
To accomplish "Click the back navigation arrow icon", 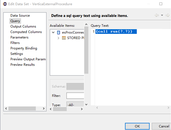I will pos(157,15).
